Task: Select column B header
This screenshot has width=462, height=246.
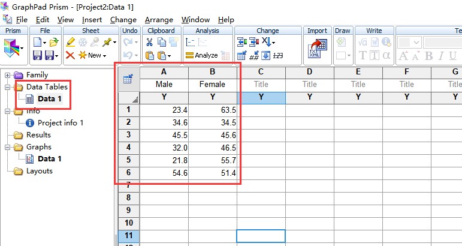Action: [213, 72]
